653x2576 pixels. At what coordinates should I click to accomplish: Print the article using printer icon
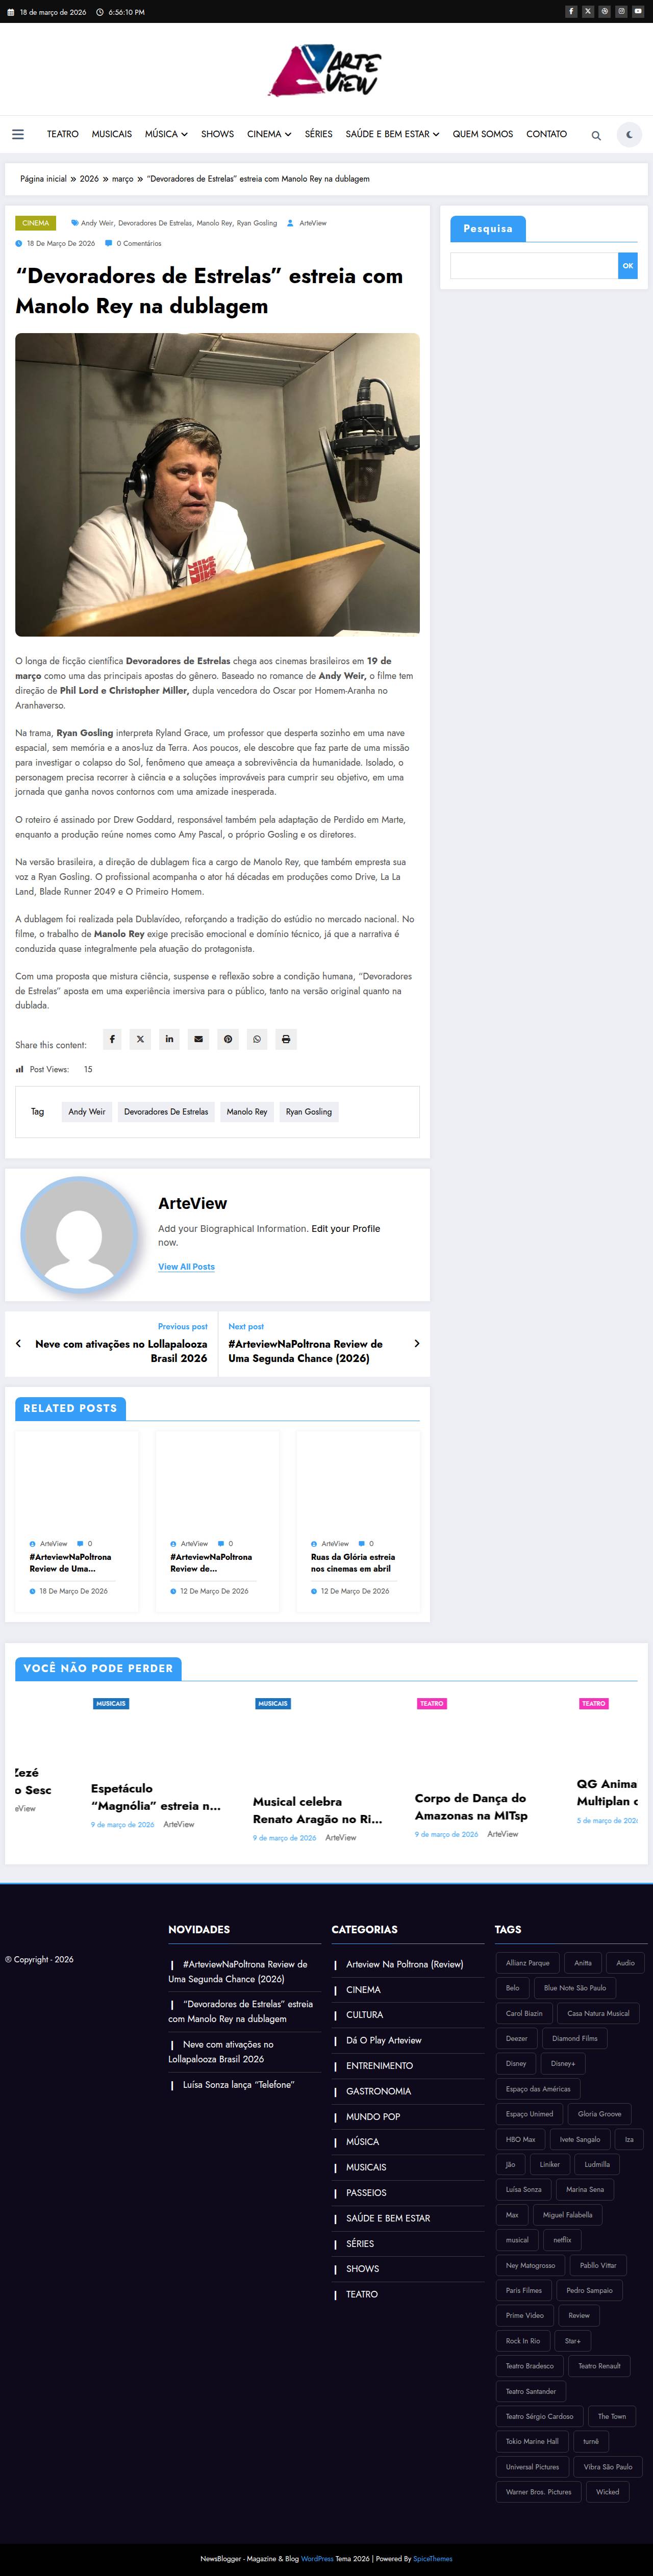click(x=286, y=1039)
